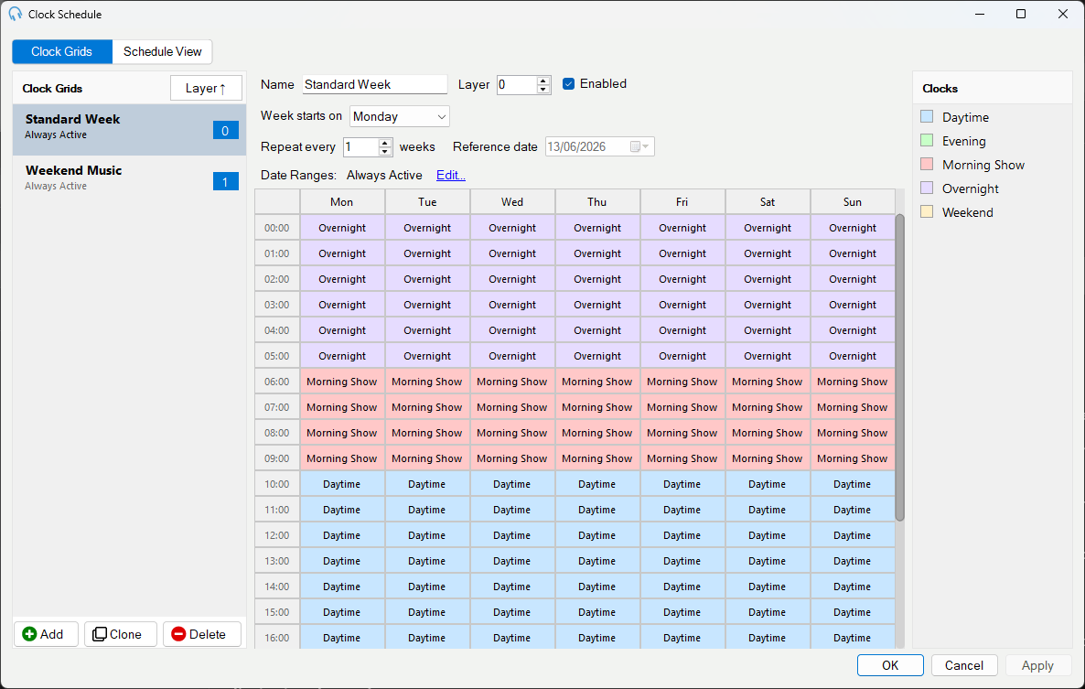Click the Thu column header
Viewport: 1085px width, 689px height.
[597, 202]
